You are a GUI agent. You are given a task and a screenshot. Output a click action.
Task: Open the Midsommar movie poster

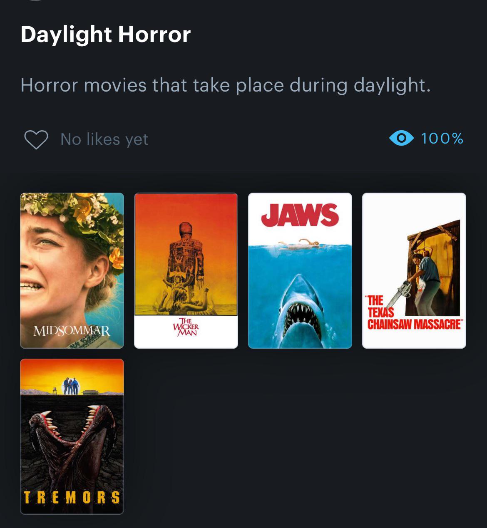click(x=72, y=270)
